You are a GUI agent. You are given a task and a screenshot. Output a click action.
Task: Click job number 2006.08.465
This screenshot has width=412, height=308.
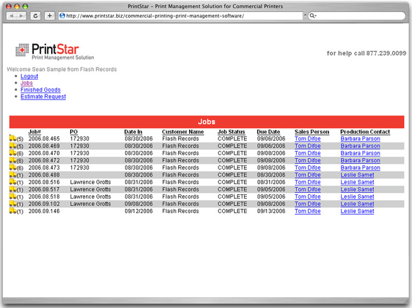point(44,139)
